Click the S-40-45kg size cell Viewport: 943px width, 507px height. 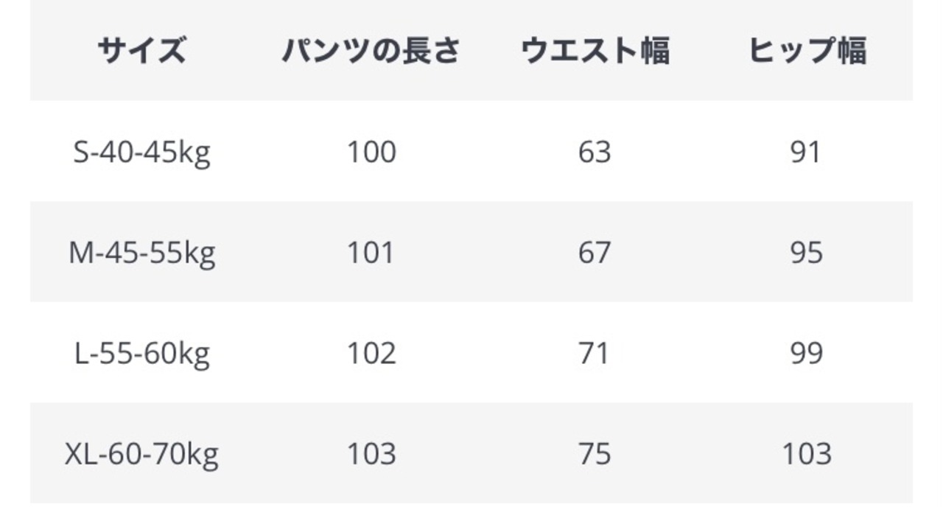pos(141,153)
